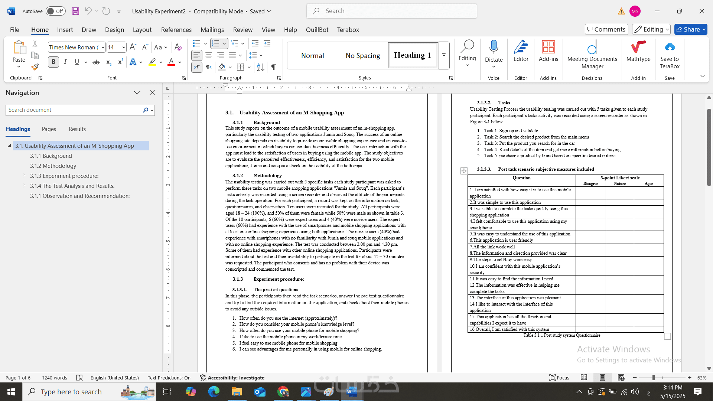Click the Sort icon
Viewport: 713px width, 401px height.
(x=260, y=67)
